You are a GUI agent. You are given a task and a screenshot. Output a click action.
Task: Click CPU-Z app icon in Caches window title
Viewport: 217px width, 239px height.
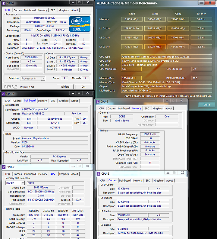tap(98, 174)
